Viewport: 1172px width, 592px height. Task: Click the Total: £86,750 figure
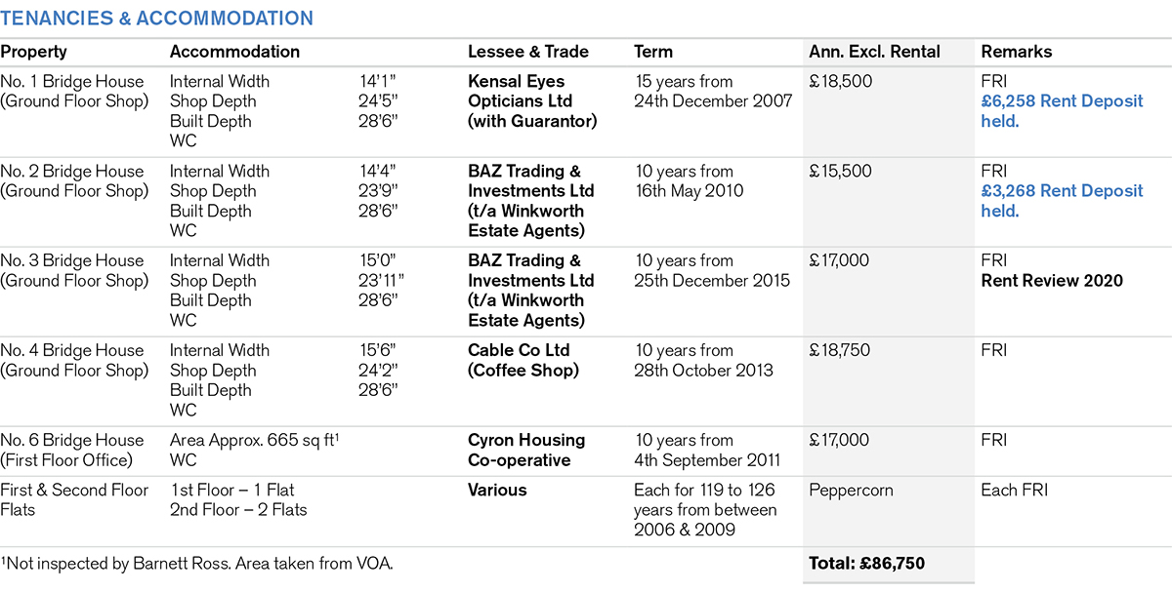866,563
